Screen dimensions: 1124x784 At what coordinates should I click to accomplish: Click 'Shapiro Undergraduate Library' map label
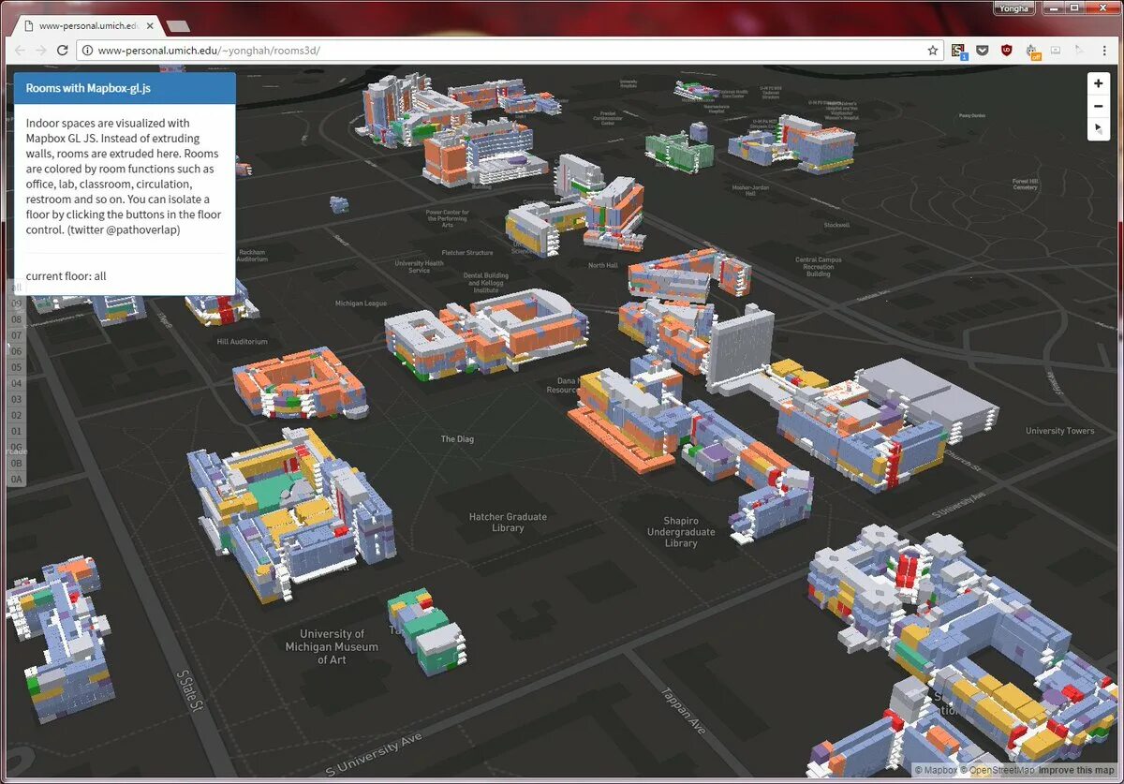pyautogui.click(x=681, y=531)
